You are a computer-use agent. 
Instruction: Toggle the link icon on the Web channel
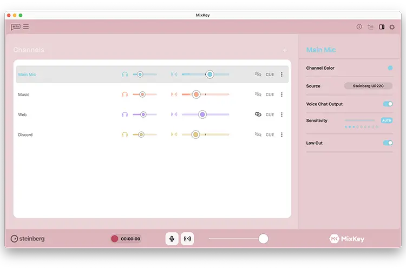click(x=258, y=114)
